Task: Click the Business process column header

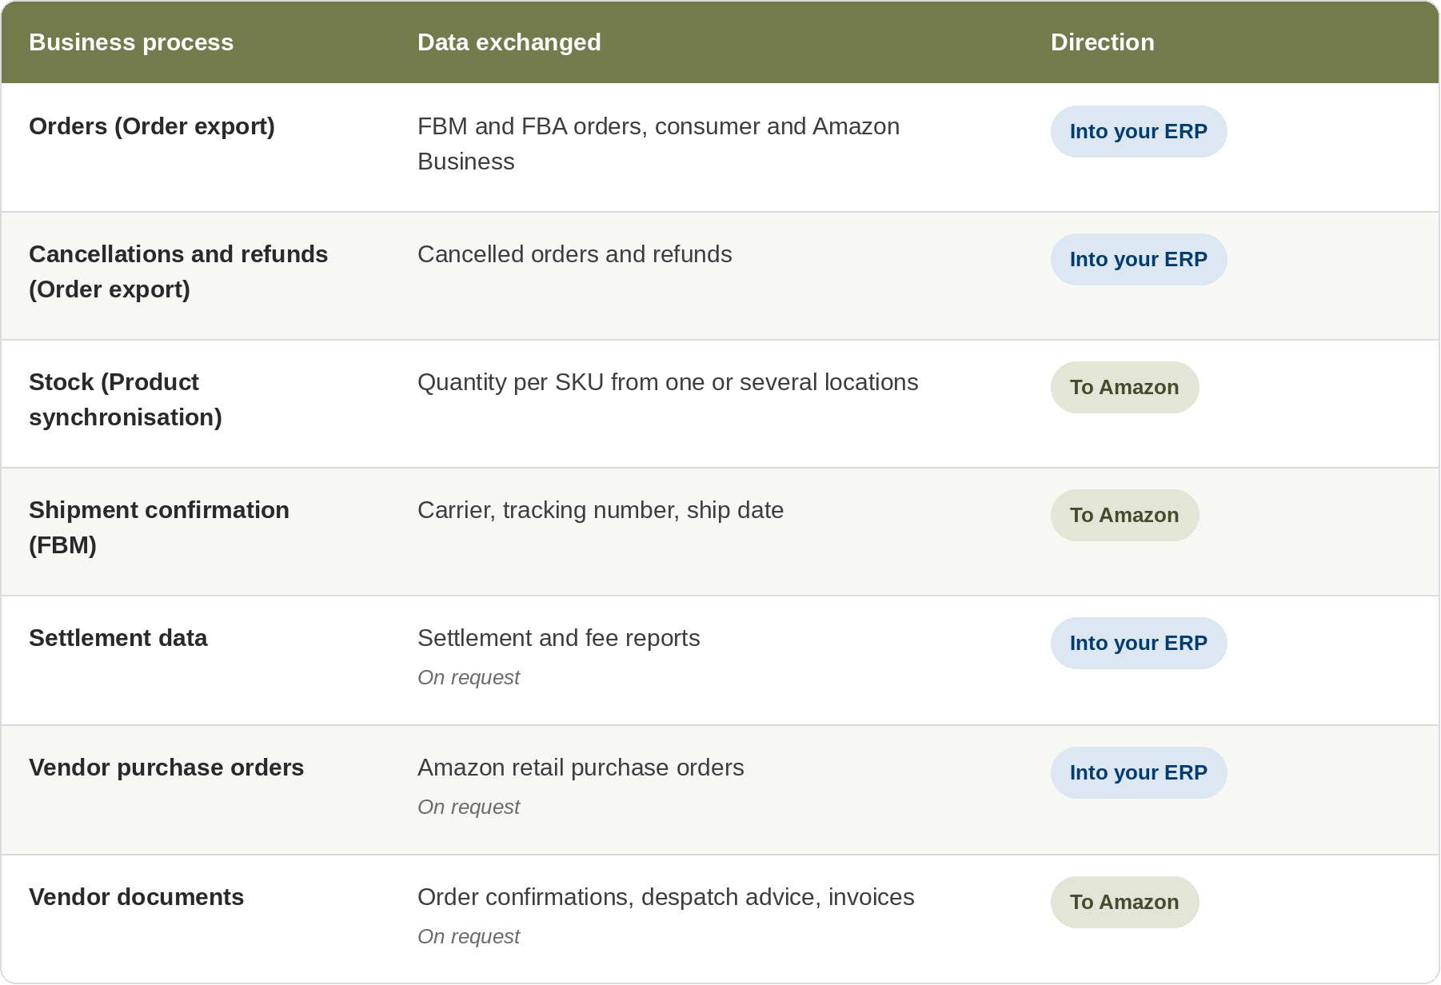Action: coord(131,42)
